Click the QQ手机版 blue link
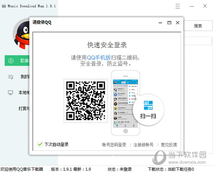This screenshot has height=172, width=214. [x=99, y=58]
